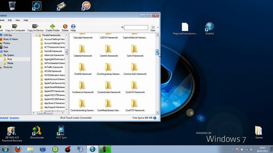Click the Delete toolbar icon
The width and height of the screenshot is (273, 153).
(x=65, y=26)
